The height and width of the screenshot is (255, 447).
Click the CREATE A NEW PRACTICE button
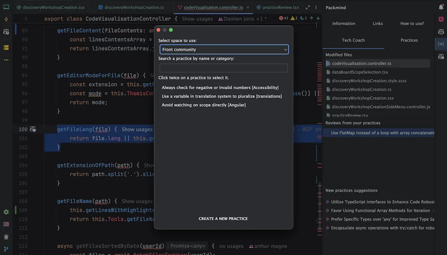[x=223, y=218]
